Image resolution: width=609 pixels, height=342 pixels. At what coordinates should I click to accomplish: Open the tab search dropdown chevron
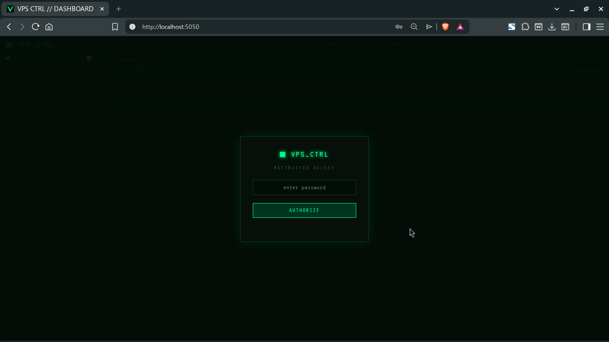(x=557, y=9)
